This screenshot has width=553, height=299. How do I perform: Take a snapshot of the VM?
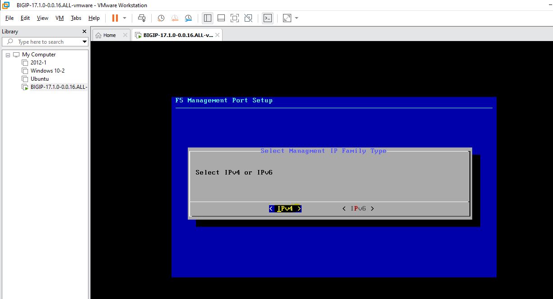[161, 18]
